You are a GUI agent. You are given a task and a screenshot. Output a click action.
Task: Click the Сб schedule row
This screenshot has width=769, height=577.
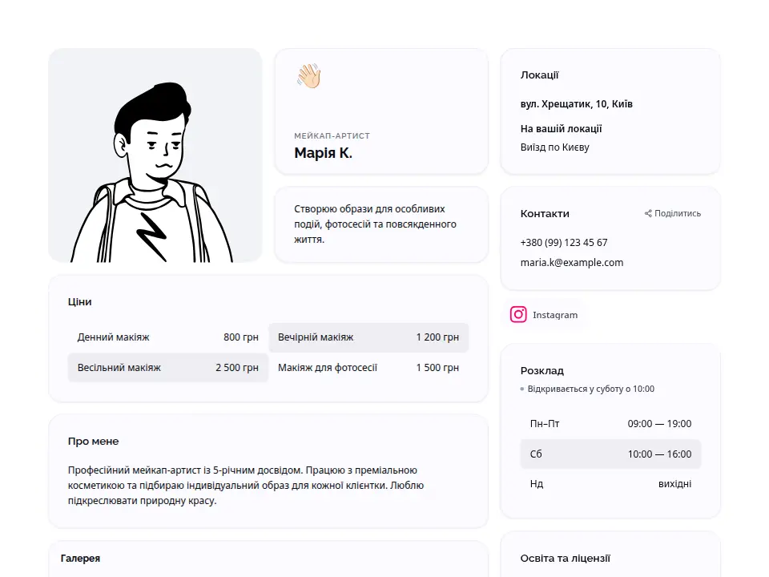click(x=610, y=454)
